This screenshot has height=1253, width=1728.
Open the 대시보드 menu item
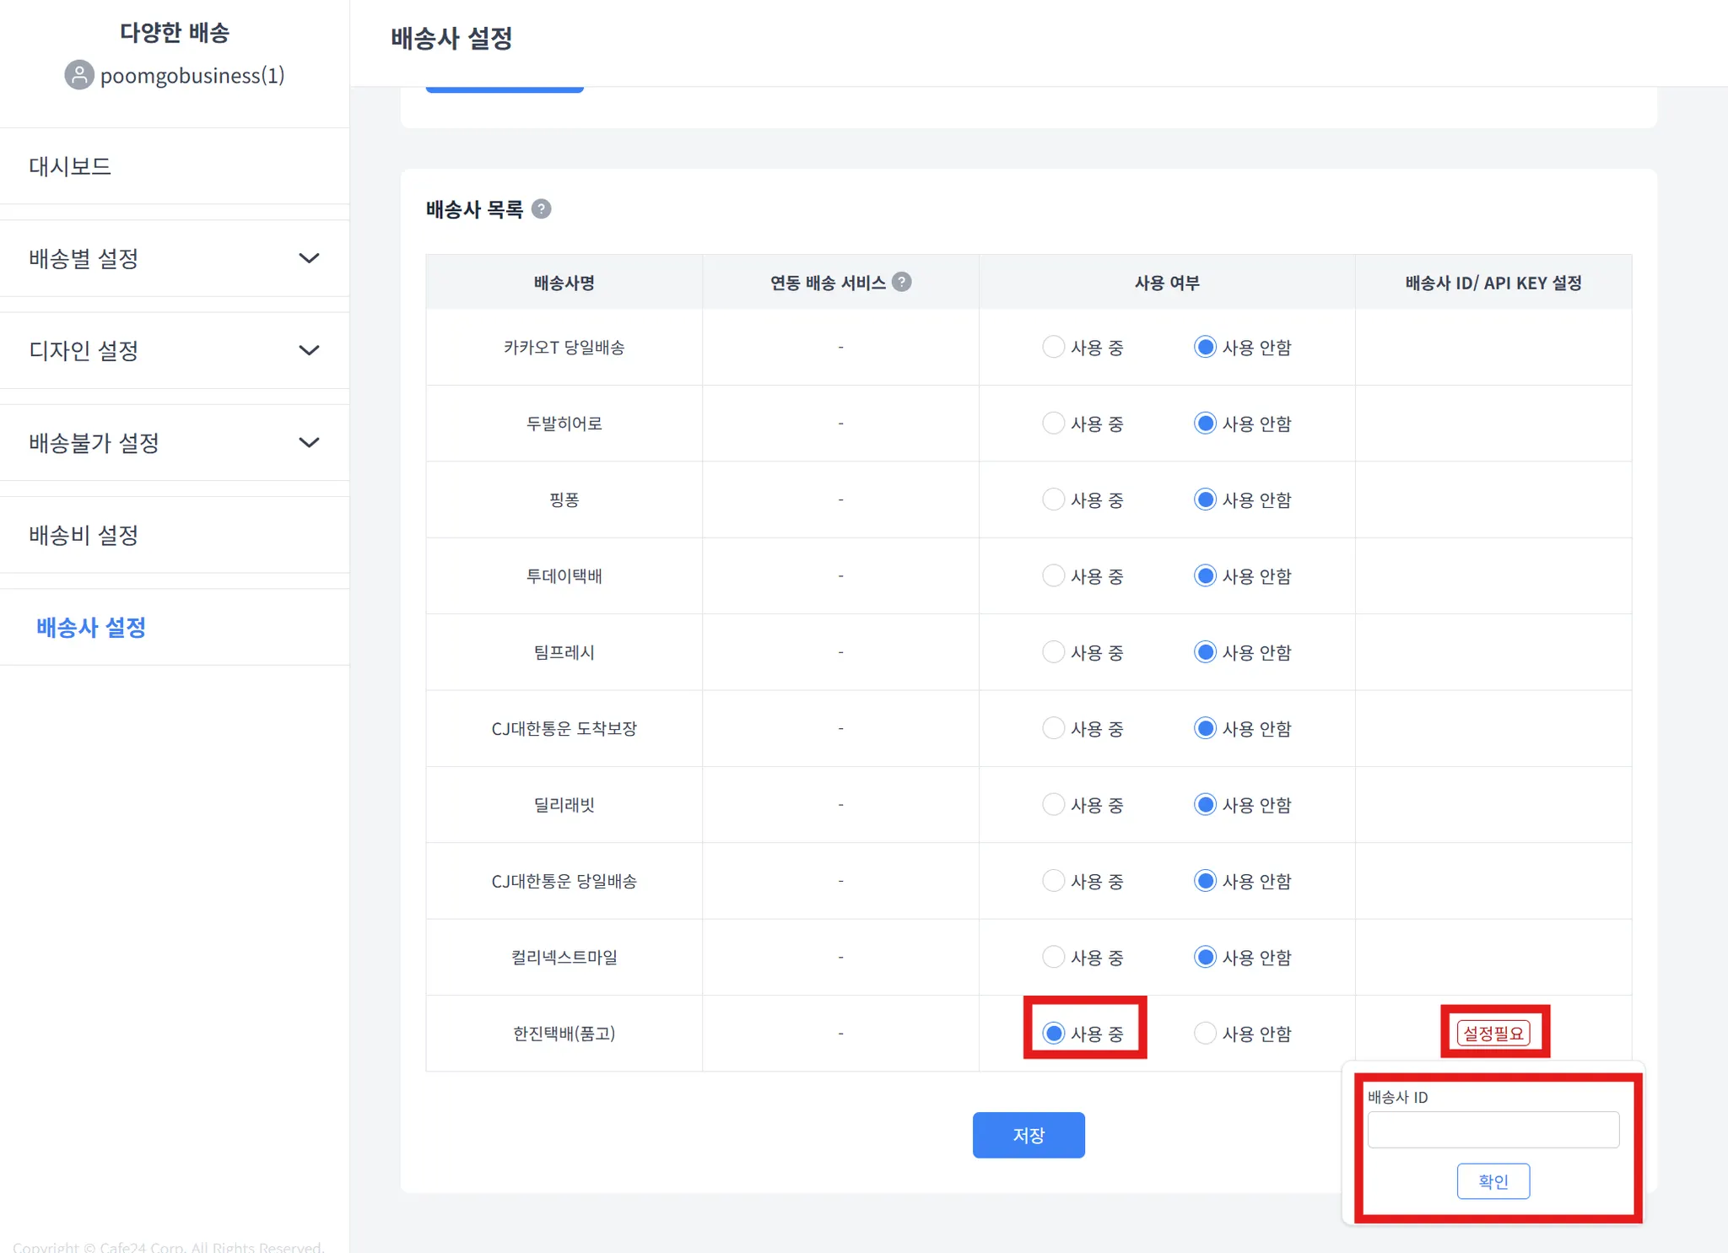(70, 166)
